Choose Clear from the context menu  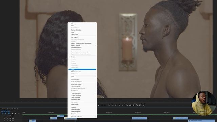(82, 32)
